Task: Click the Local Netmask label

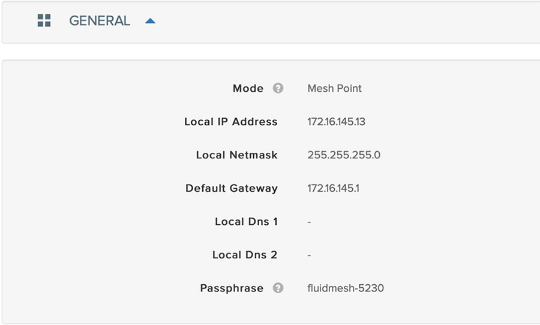Action: tap(236, 155)
